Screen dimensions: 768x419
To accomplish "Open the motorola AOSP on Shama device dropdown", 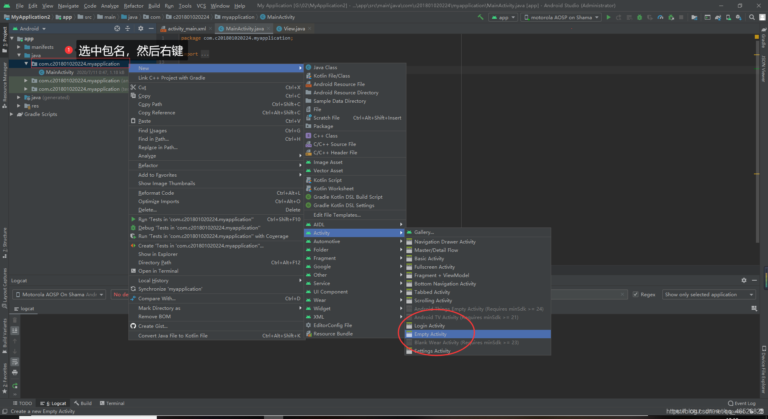I will click(x=561, y=17).
